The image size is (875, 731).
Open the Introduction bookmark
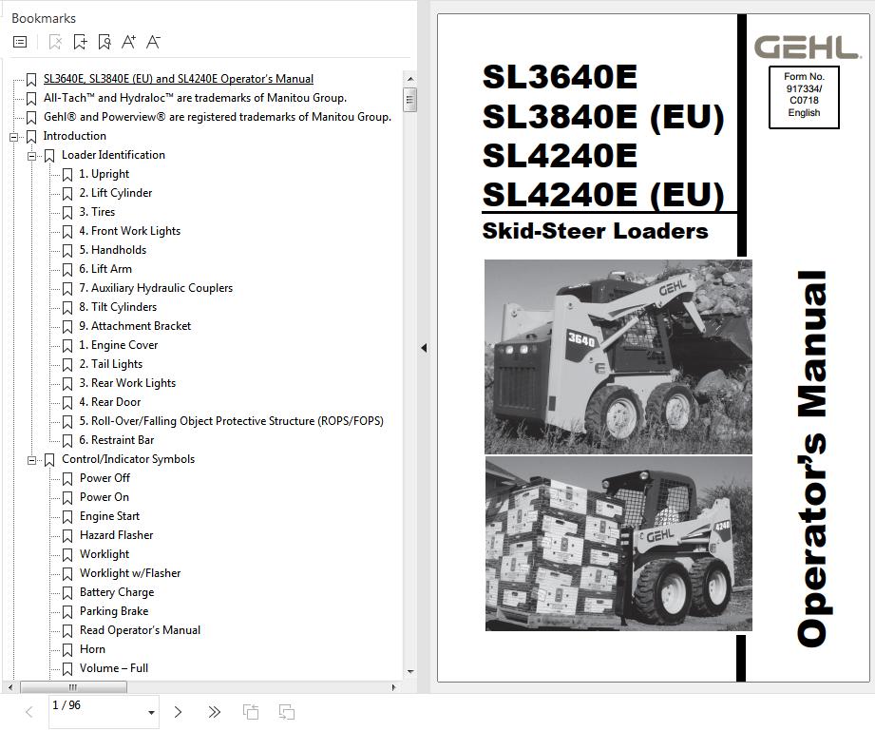[75, 136]
